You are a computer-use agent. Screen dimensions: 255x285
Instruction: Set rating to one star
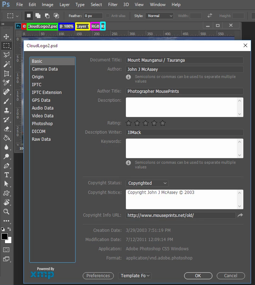(129, 123)
